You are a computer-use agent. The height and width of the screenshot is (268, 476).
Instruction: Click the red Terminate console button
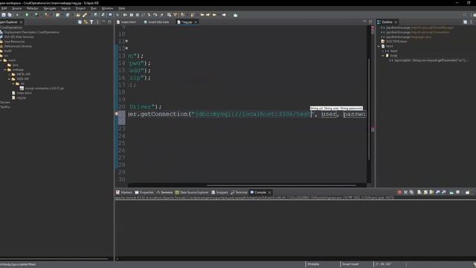pyautogui.click(x=399, y=192)
